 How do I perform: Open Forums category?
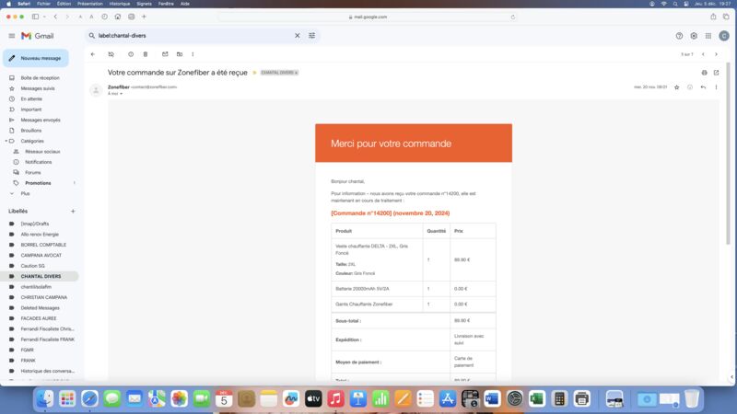click(x=33, y=173)
